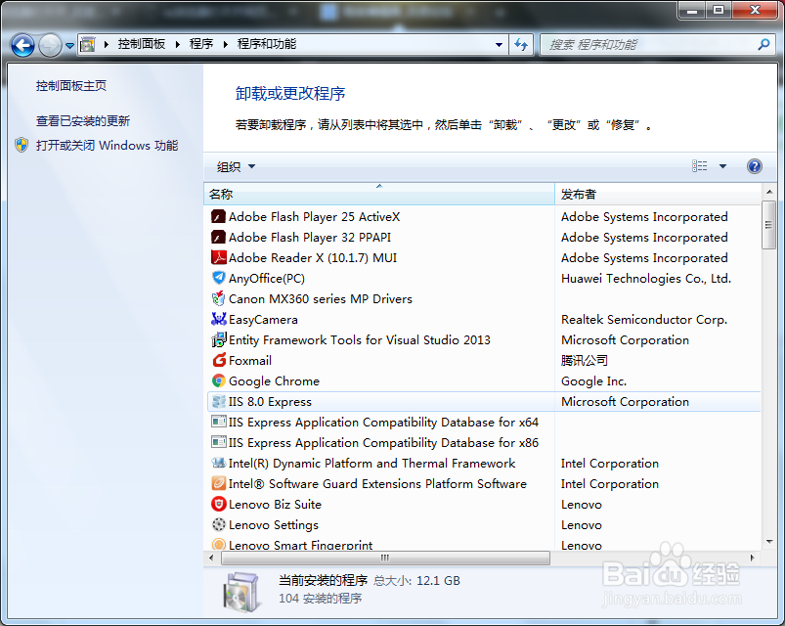The image size is (785, 626).
Task: Click the search magnifier icon
Action: tap(763, 45)
